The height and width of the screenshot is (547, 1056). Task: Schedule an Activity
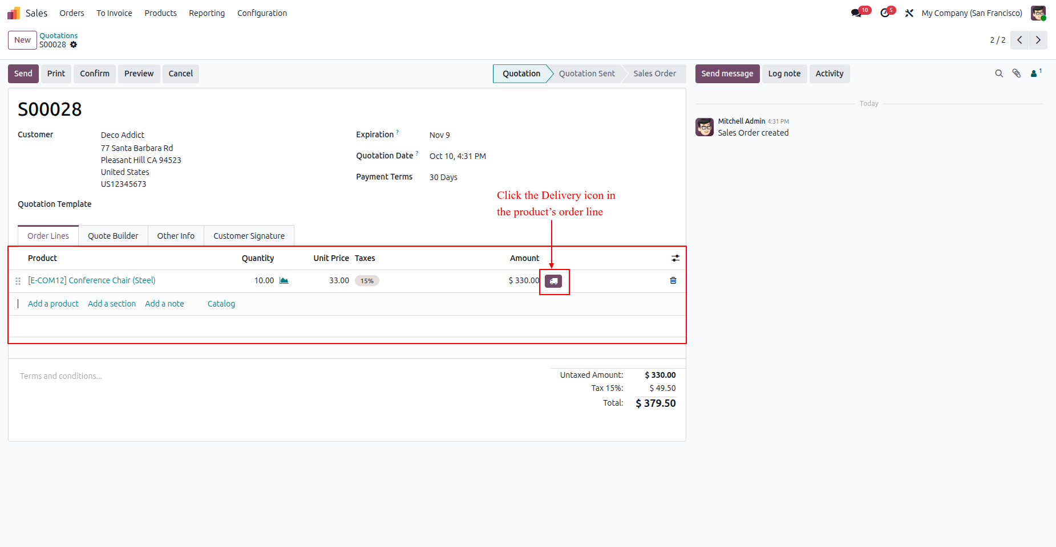(830, 74)
